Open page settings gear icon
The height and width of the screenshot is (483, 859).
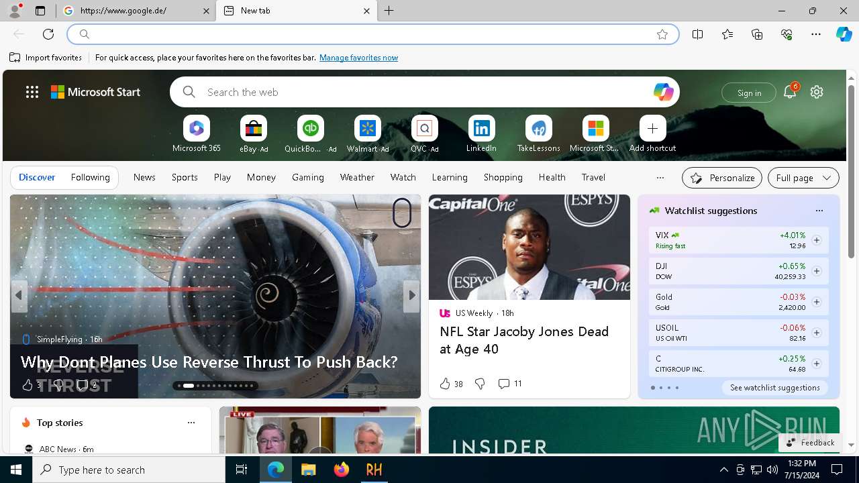(817, 92)
